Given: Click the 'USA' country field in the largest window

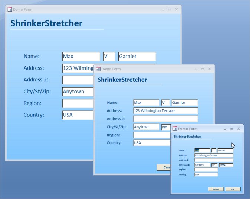Looking at the screenshot, I should 78,115.
